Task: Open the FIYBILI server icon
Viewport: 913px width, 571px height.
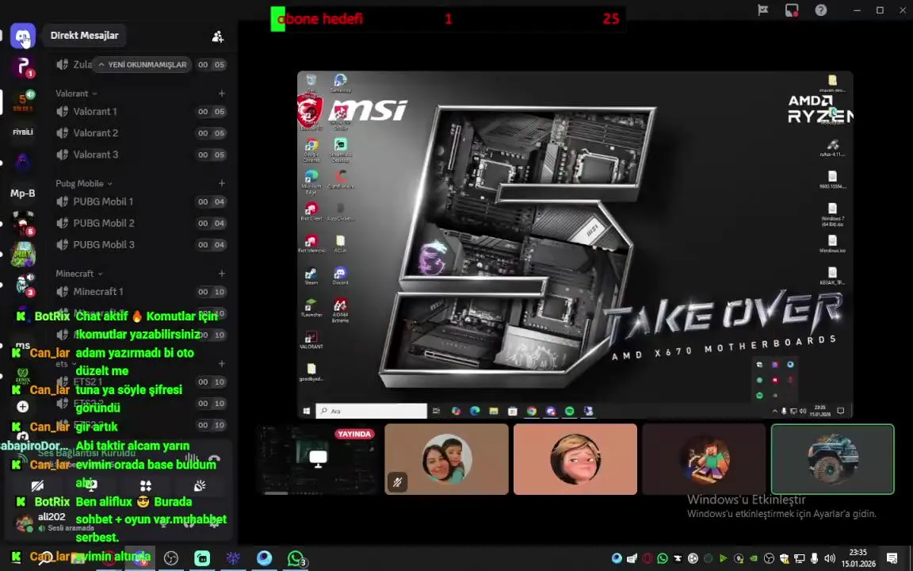Action: pos(23,132)
